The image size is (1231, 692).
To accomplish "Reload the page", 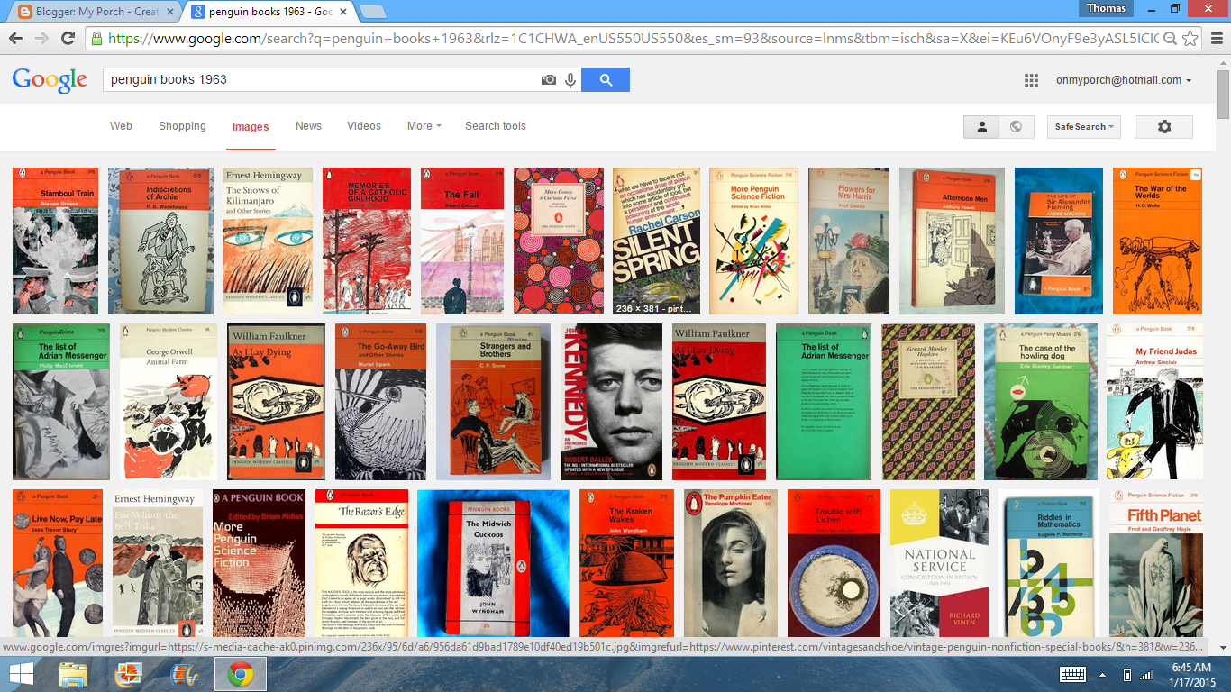I will (x=68, y=39).
